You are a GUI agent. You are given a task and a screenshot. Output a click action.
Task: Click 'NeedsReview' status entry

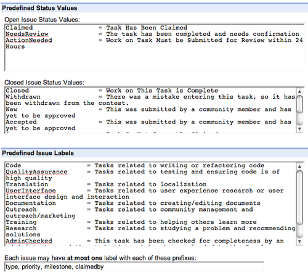(x=27, y=34)
